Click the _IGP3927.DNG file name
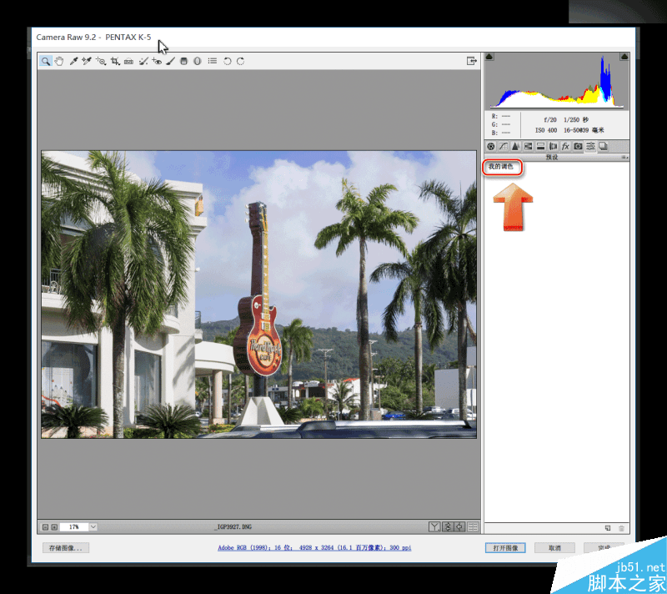Screen dimensions: 667x594 233,526
